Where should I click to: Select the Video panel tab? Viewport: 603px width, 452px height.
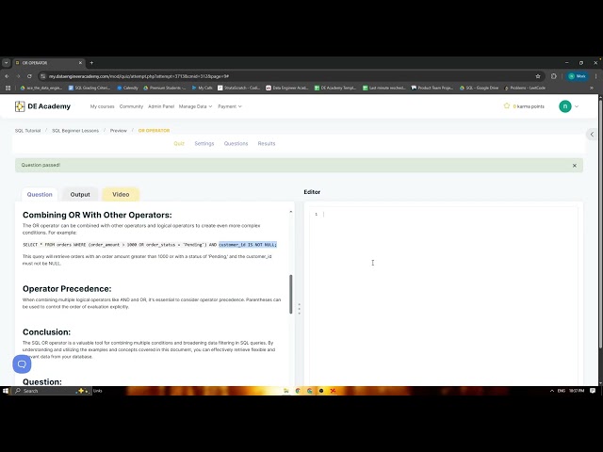121,195
